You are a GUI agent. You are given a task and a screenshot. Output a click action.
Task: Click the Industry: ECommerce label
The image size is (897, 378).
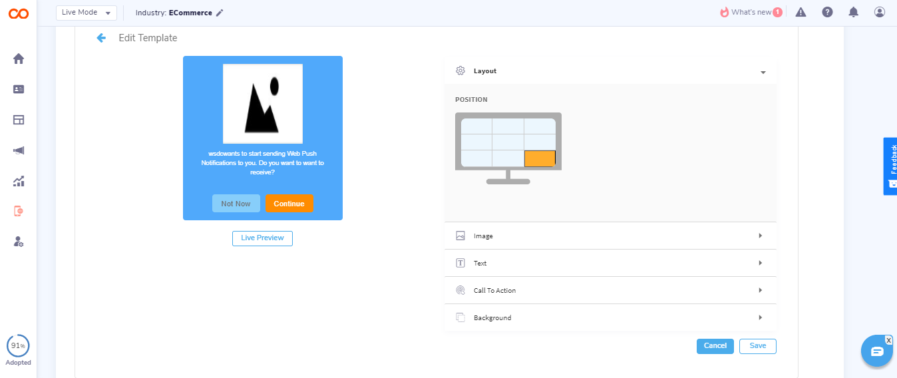coord(174,13)
